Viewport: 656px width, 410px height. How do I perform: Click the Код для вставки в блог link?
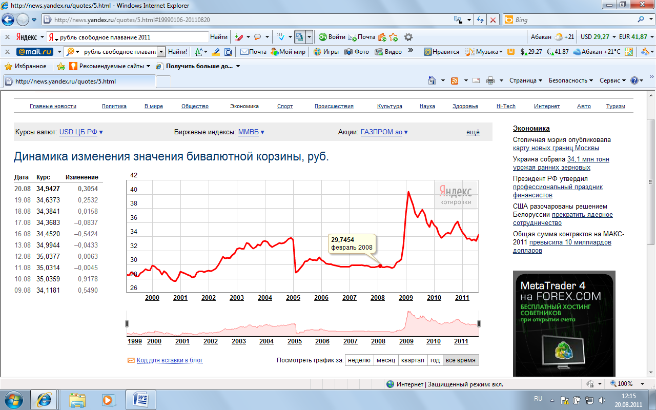click(170, 360)
